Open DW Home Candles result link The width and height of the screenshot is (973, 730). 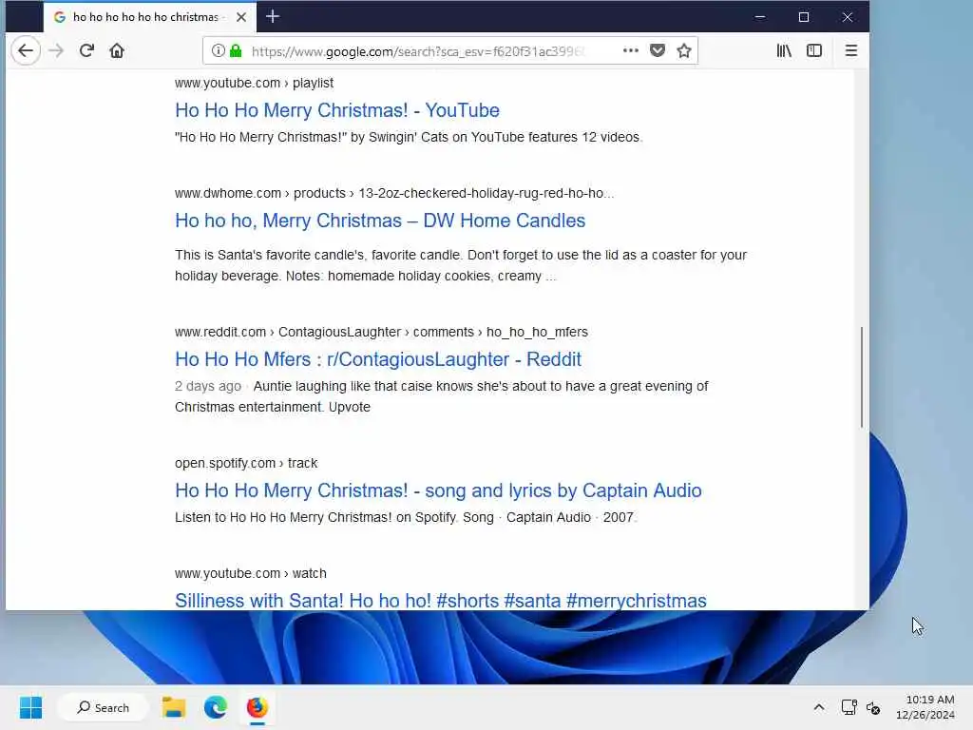click(380, 221)
